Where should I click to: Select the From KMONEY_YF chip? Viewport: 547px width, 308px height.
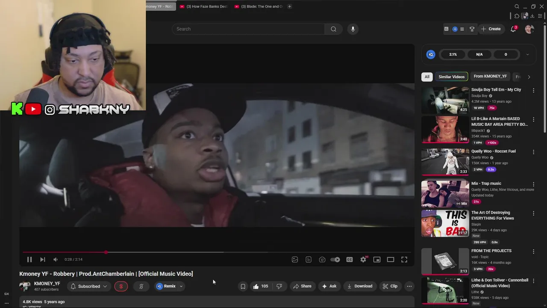(490, 77)
